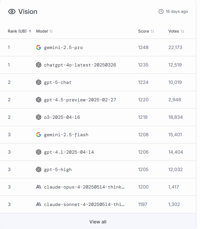The image size is (200, 229).
Task: Click the eye icon beside Vision heading
Action: pyautogui.click(x=12, y=12)
